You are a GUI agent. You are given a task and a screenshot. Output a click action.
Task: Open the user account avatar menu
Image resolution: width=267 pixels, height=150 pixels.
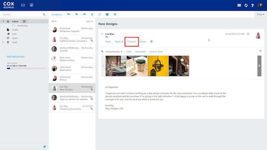(x=260, y=5)
